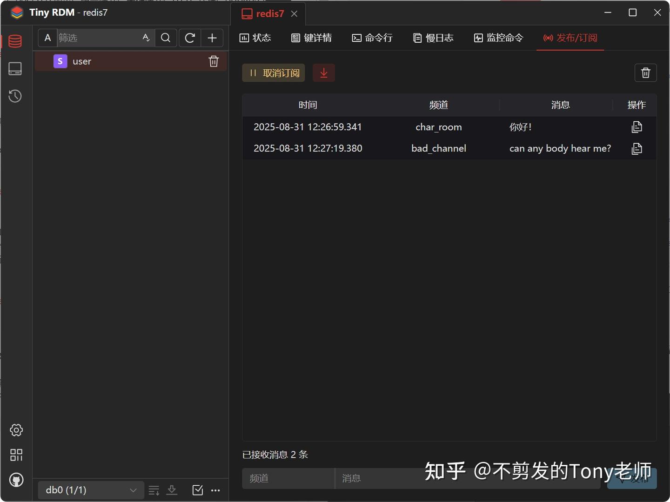Switch to the 状态 tab

coord(255,38)
